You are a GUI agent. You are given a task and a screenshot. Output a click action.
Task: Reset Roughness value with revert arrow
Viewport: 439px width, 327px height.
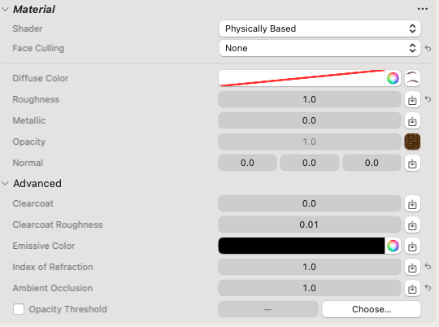pos(428,99)
